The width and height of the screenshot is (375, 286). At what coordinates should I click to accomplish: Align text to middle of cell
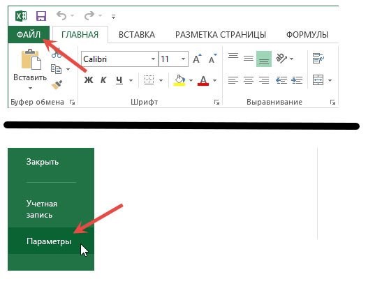tap(249, 59)
